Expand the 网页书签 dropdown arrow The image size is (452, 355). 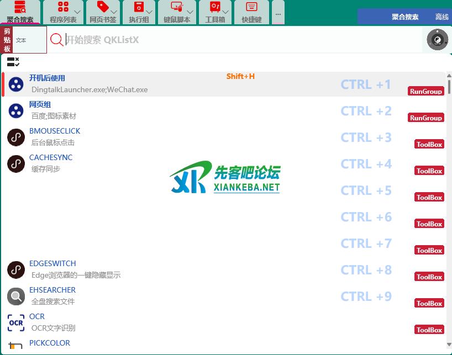[x=114, y=12]
